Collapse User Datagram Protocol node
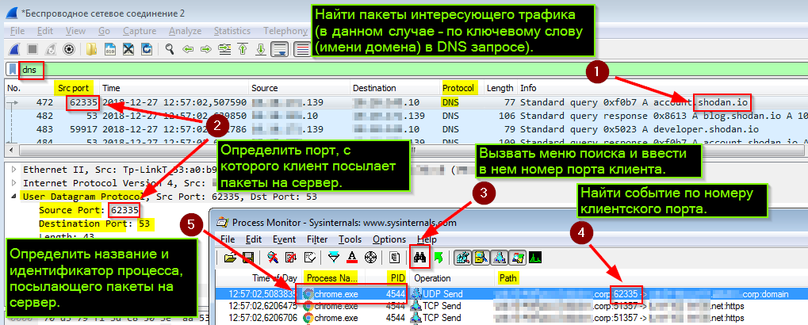Viewport: 808px width, 325px height. (13, 197)
